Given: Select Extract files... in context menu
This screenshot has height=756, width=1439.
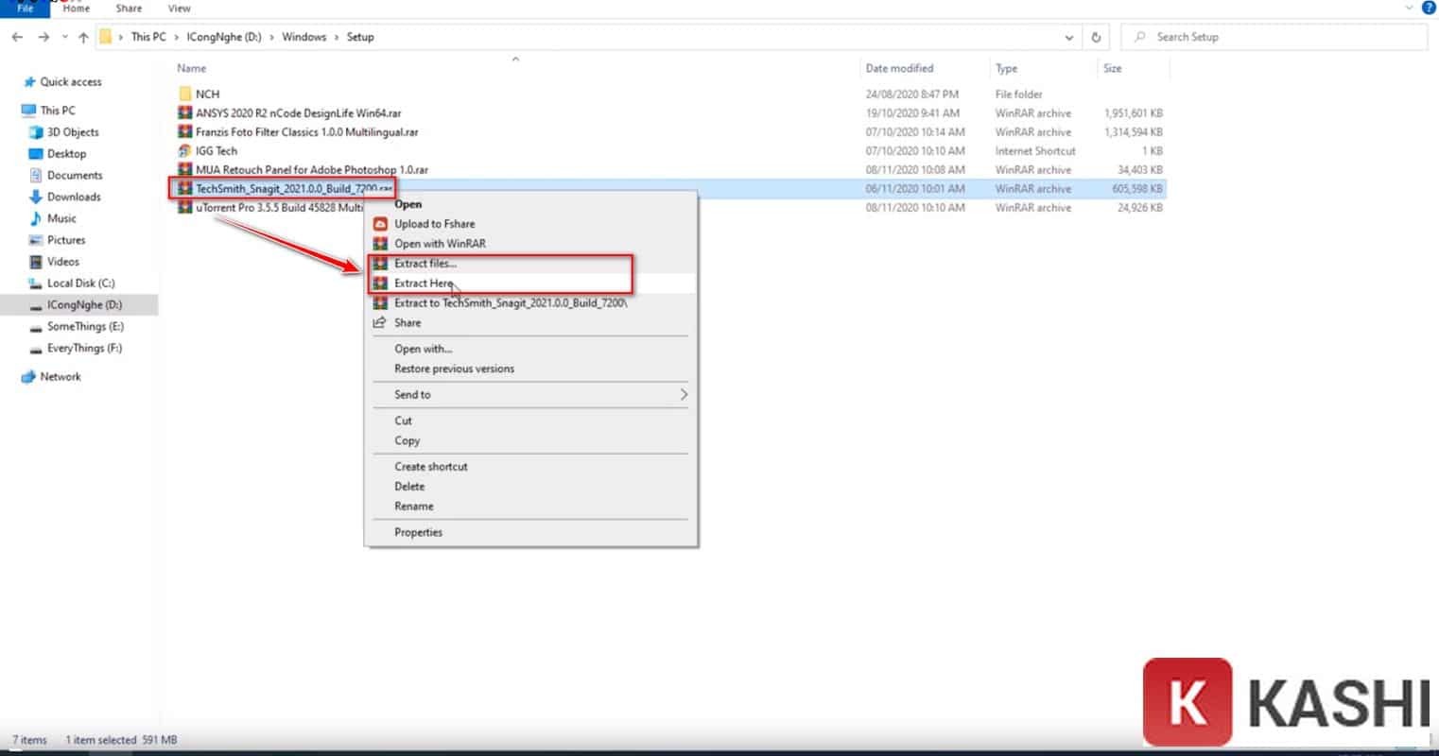Looking at the screenshot, I should pyautogui.click(x=425, y=264).
